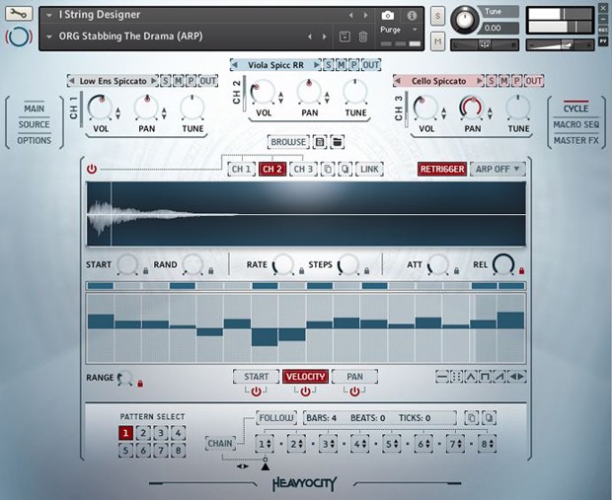Click the REL knob

(503, 264)
